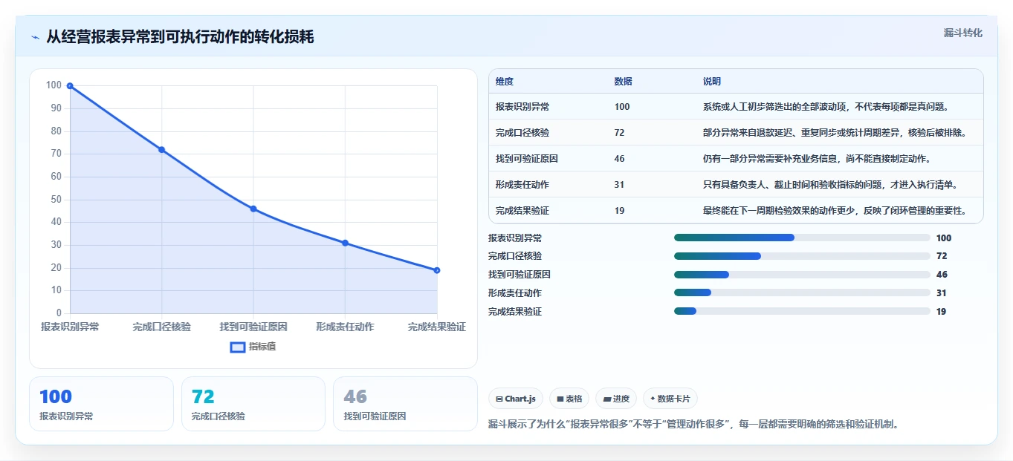Viewport: 1013px width, 461px height.
Task: Click the 完成结果验证 progress bar
Action: point(802,311)
